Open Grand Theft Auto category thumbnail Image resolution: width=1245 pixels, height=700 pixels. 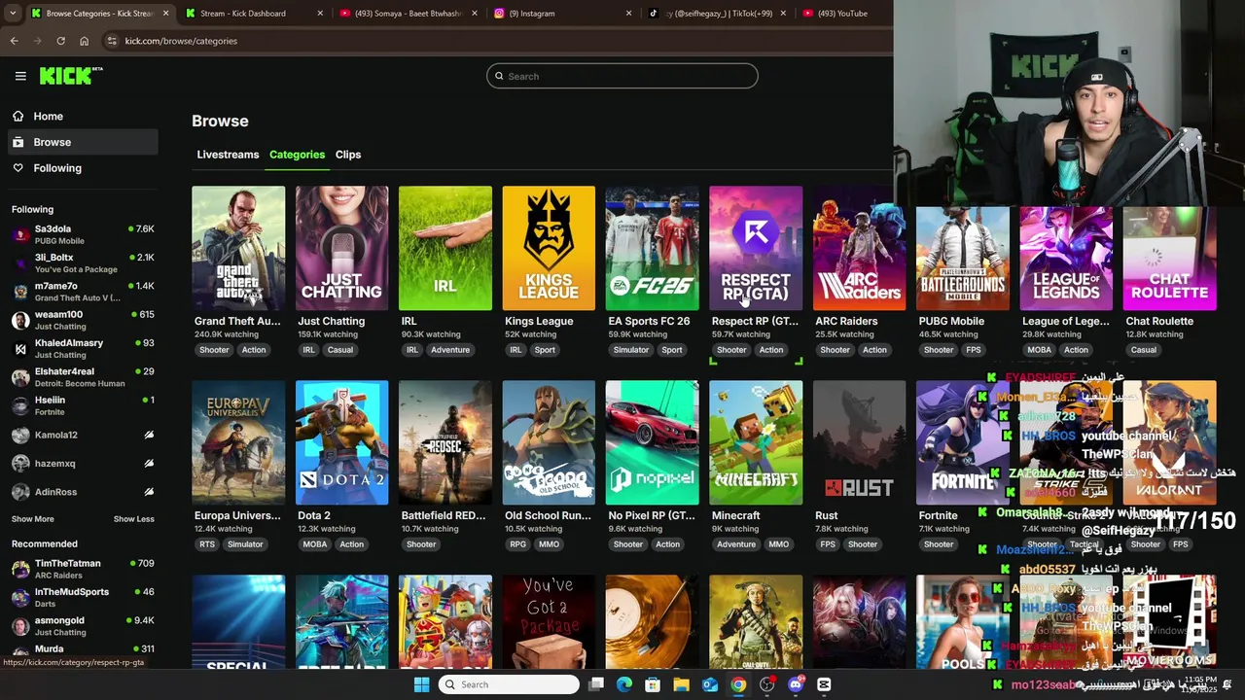(x=238, y=248)
